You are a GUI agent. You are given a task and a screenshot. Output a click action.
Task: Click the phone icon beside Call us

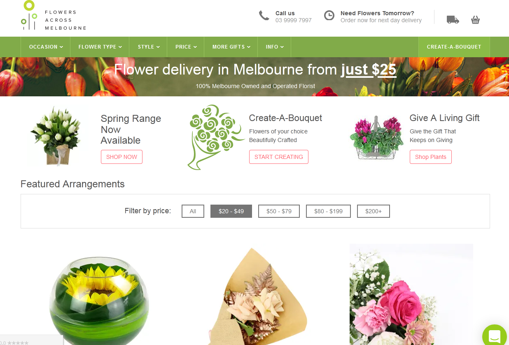pos(264,16)
